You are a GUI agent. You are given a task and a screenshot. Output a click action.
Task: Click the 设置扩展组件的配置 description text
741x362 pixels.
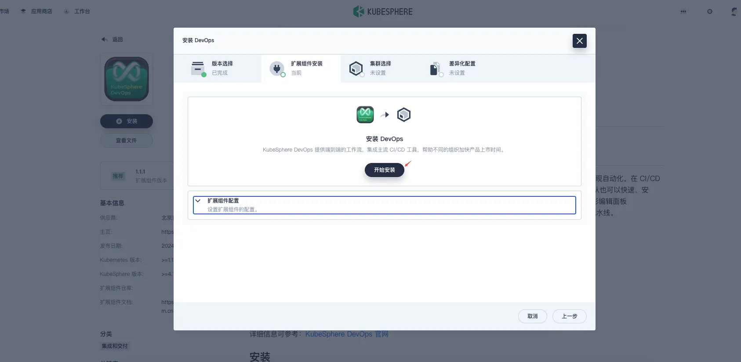pyautogui.click(x=233, y=210)
